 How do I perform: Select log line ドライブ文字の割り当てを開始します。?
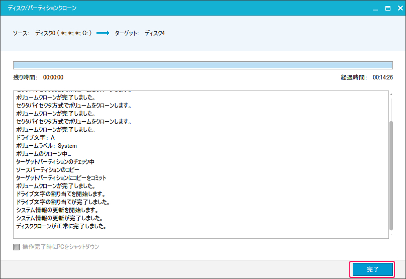[x=61, y=194]
